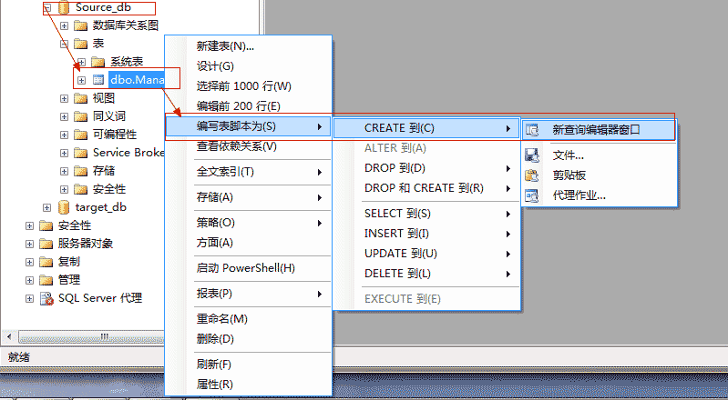Click the dbo.Mana table icon
The width and height of the screenshot is (728, 400).
(98, 80)
